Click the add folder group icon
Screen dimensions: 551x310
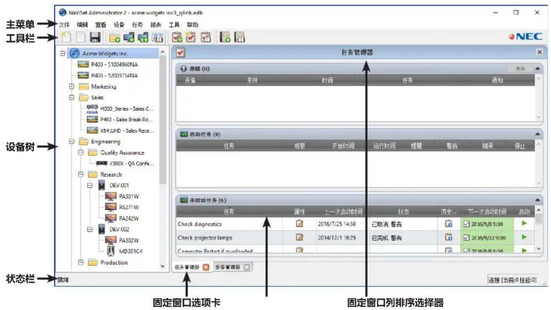click(115, 38)
